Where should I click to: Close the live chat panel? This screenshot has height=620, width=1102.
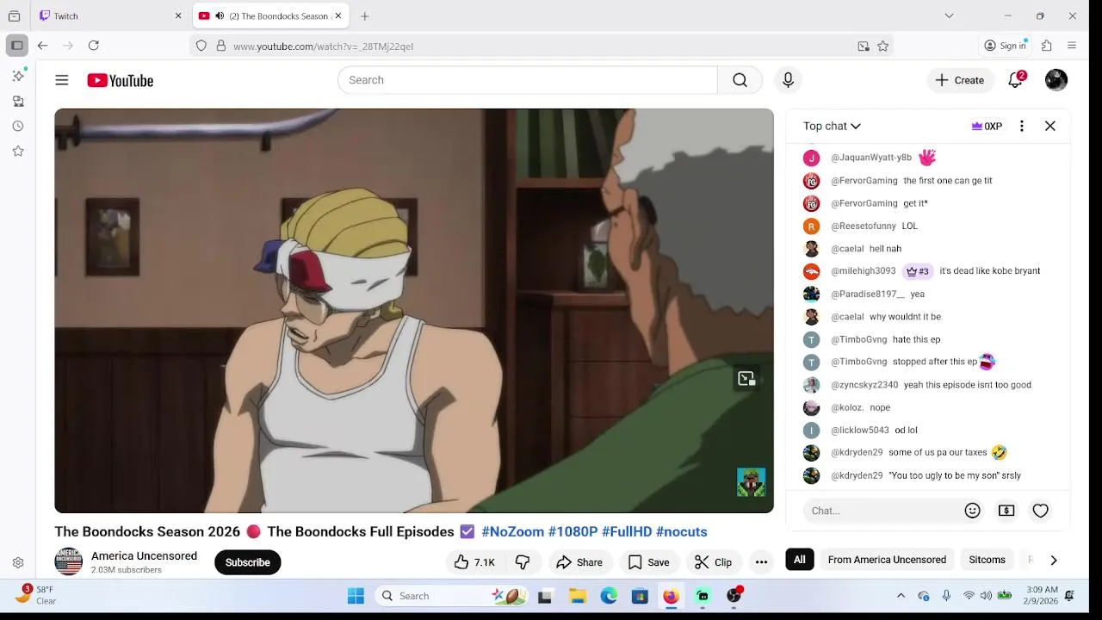[x=1050, y=126]
